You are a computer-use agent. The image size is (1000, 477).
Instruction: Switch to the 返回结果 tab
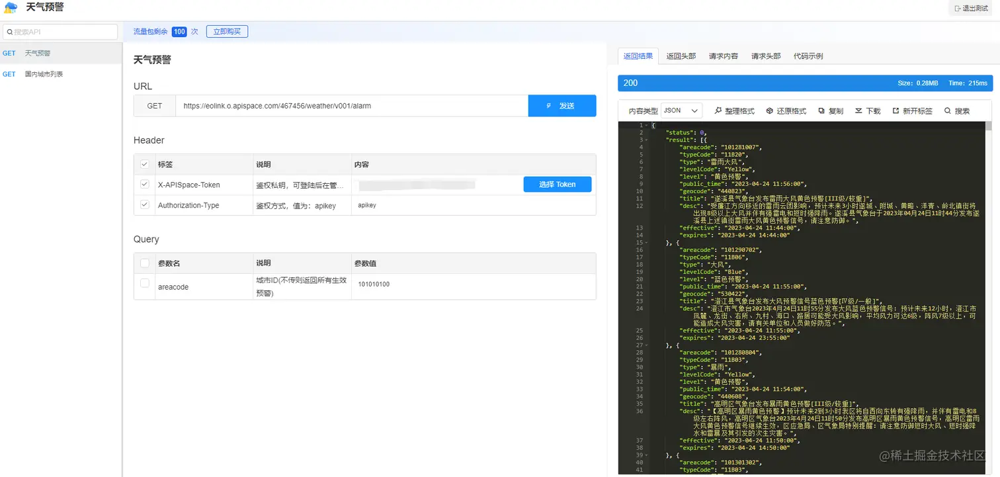(x=638, y=56)
